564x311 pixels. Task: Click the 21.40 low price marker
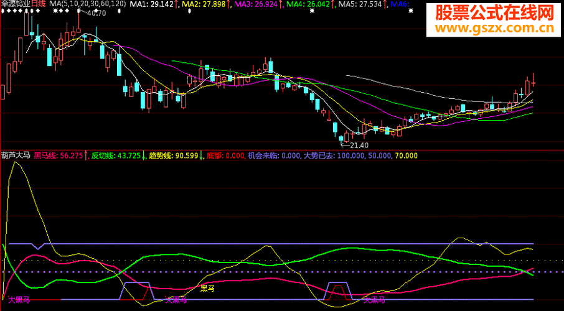point(359,145)
